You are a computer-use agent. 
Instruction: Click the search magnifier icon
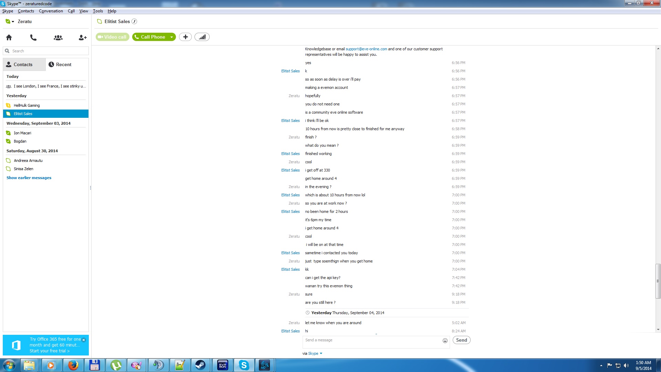click(7, 51)
